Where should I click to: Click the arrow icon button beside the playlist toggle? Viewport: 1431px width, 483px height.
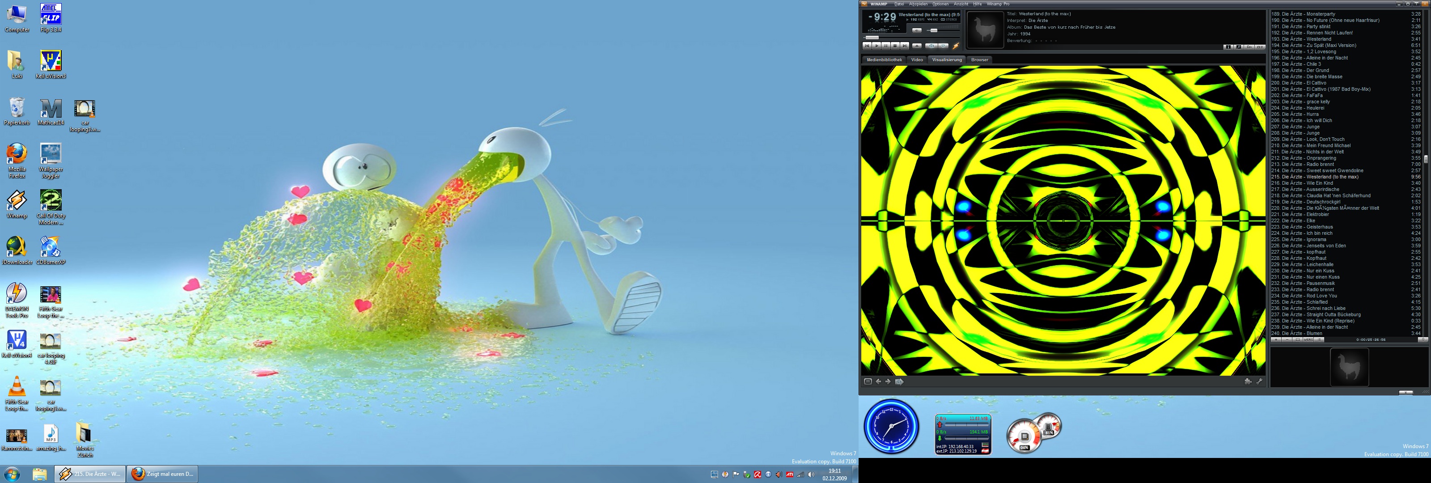tap(1249, 47)
